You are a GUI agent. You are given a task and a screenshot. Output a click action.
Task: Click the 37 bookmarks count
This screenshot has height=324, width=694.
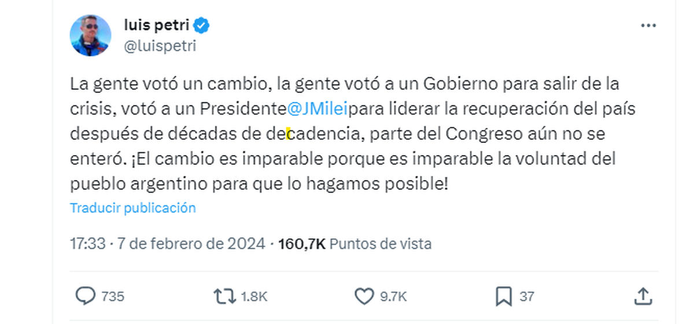point(526,297)
